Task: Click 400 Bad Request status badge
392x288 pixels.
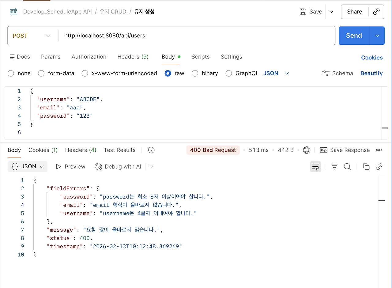Action: (213, 150)
